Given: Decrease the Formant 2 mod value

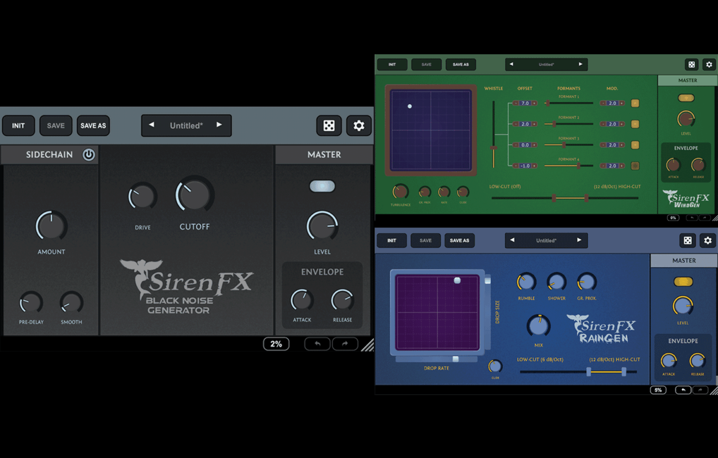Looking at the screenshot, I should [603, 124].
